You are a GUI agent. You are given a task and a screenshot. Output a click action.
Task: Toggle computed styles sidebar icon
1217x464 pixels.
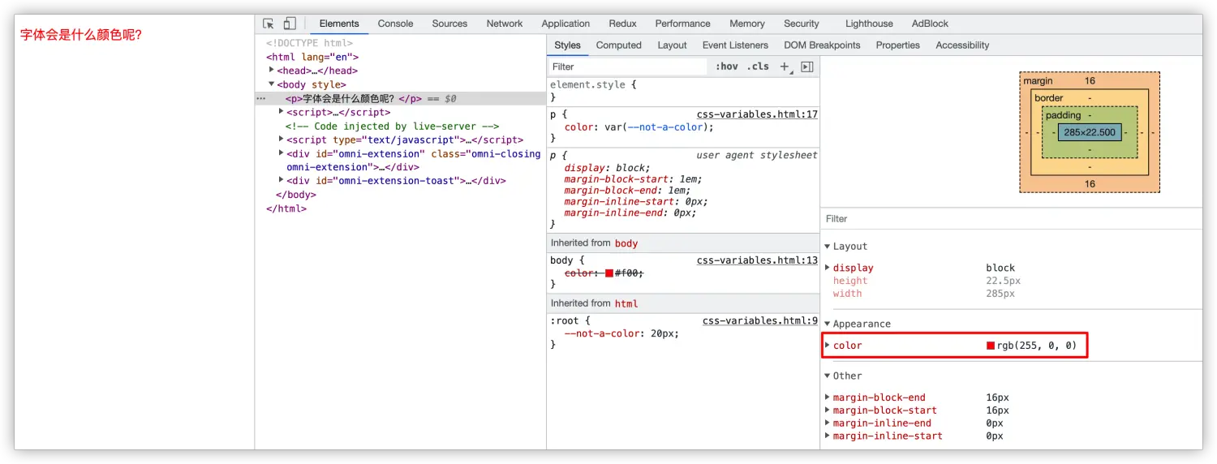[806, 67]
